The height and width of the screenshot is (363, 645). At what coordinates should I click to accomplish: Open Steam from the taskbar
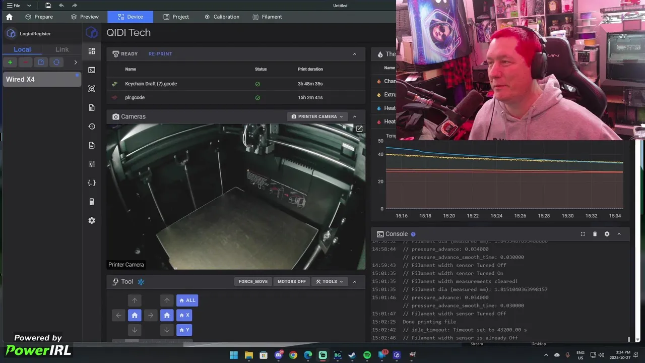click(x=352, y=355)
